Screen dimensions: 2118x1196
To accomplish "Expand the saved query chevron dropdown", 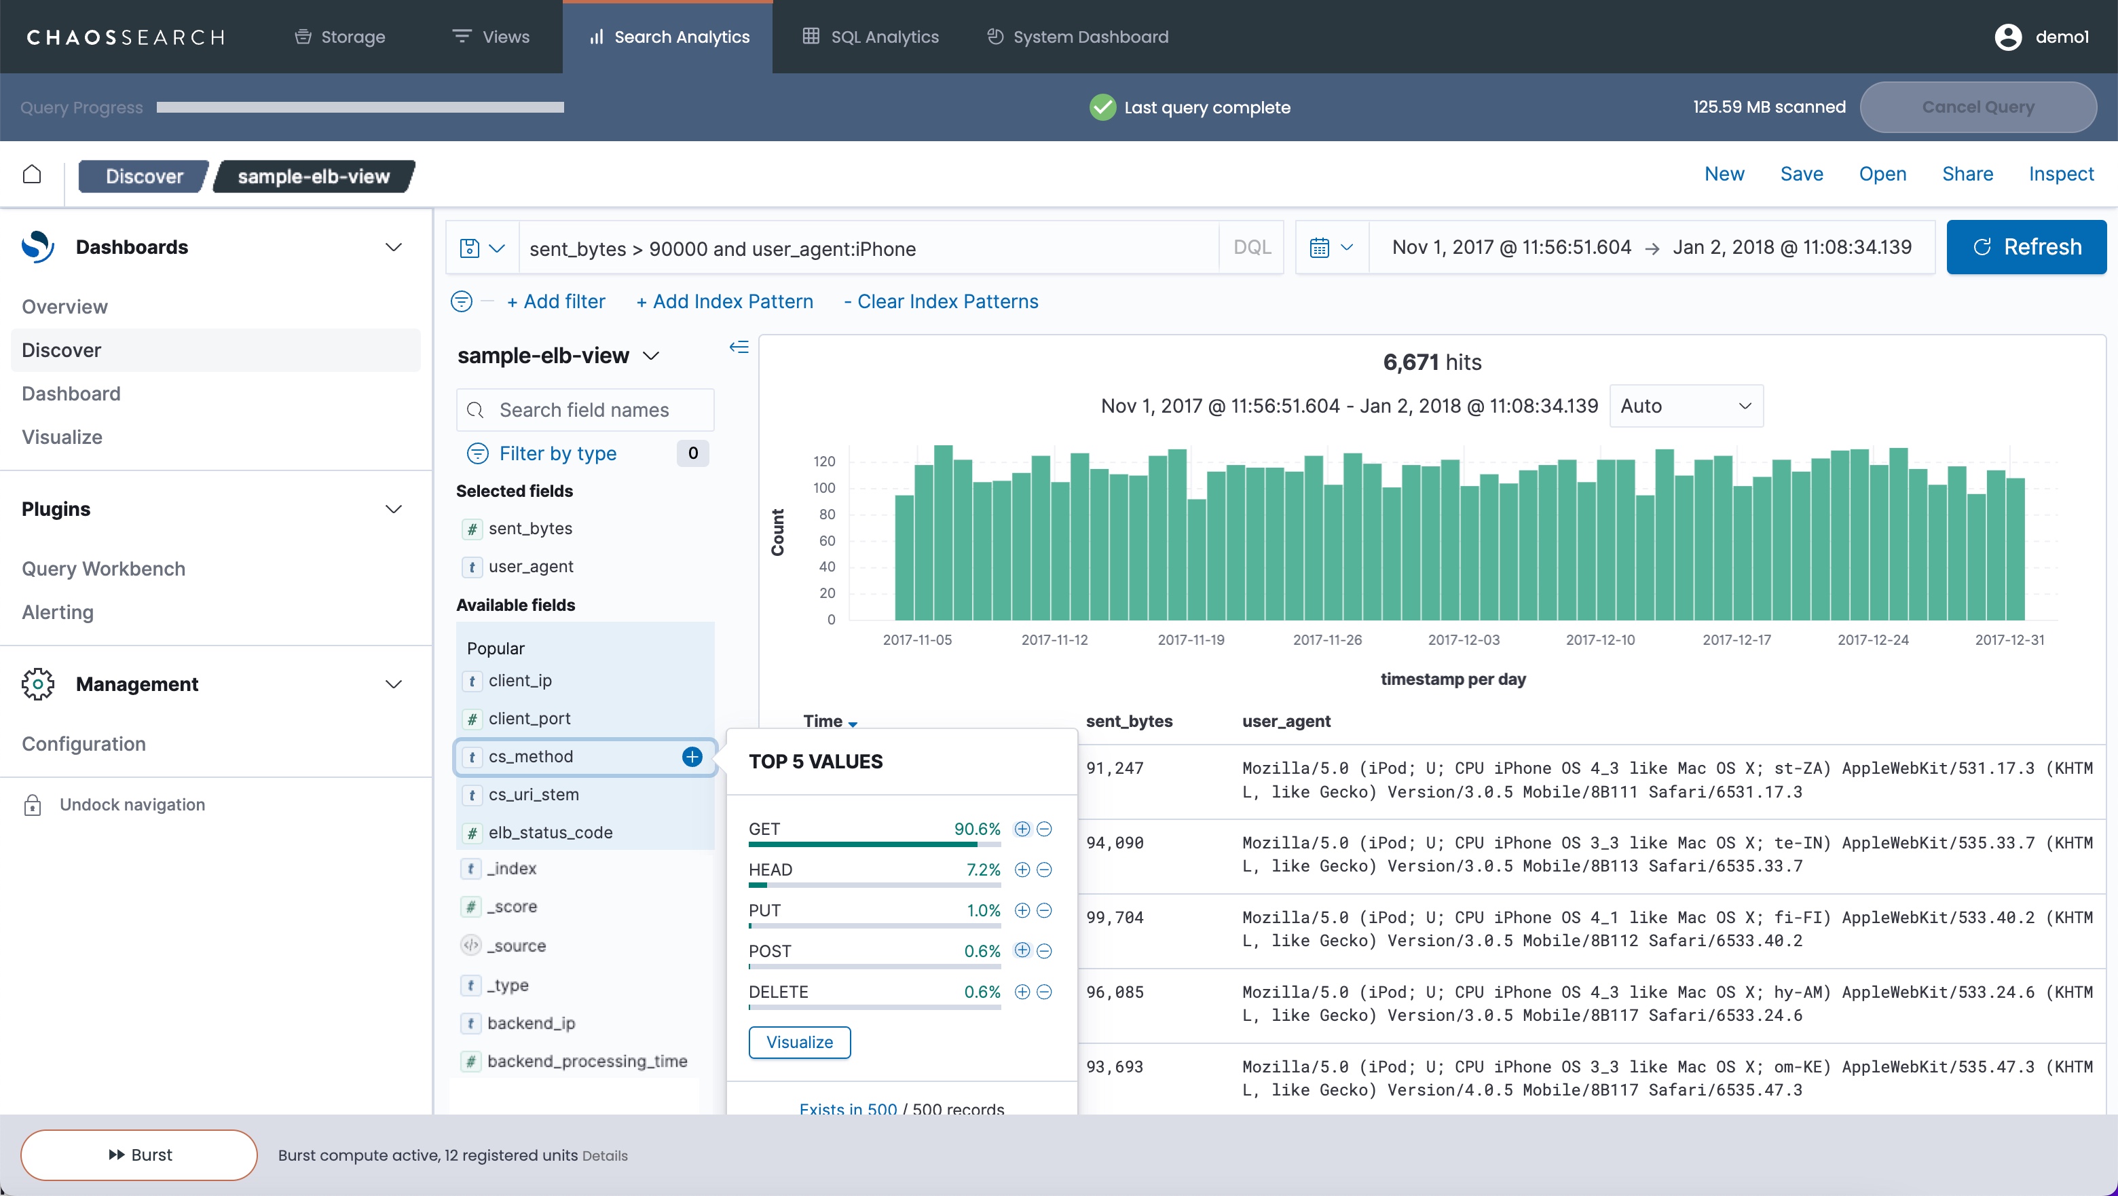I will (x=498, y=248).
